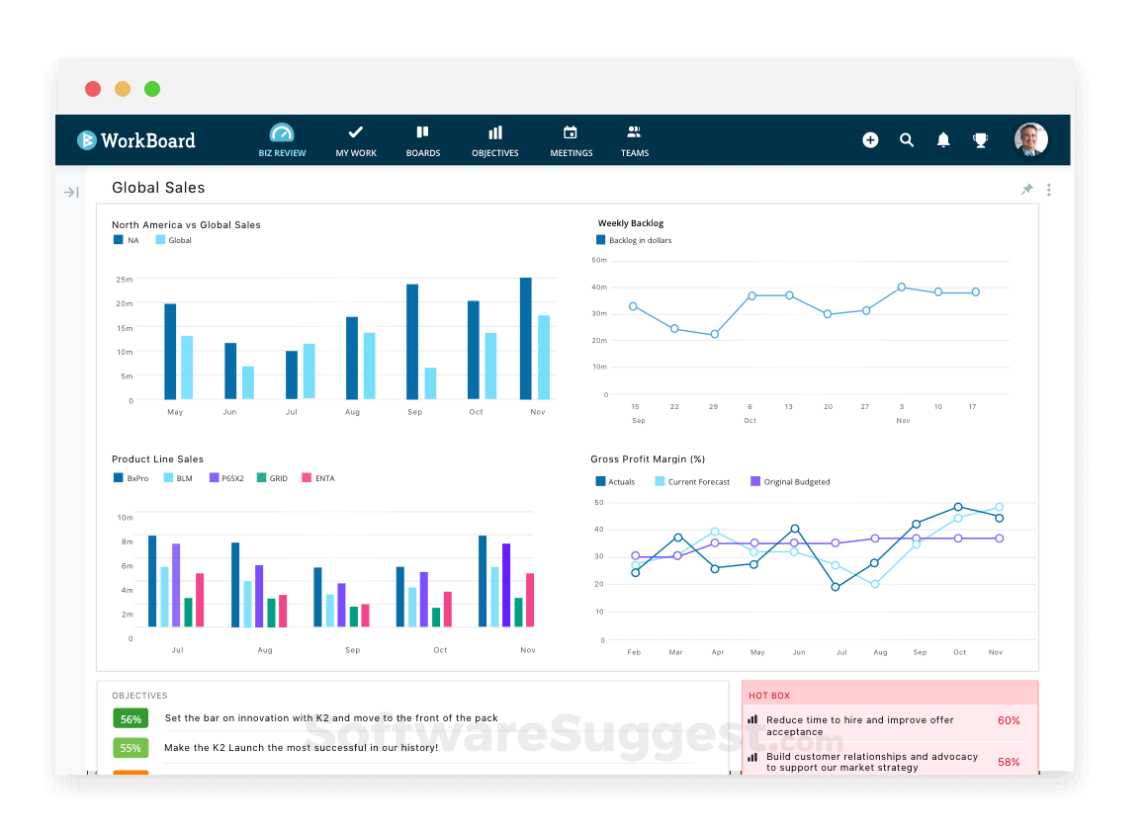Open the three-dot overflow menu
Screen dimensions: 1147x830
tap(1048, 189)
